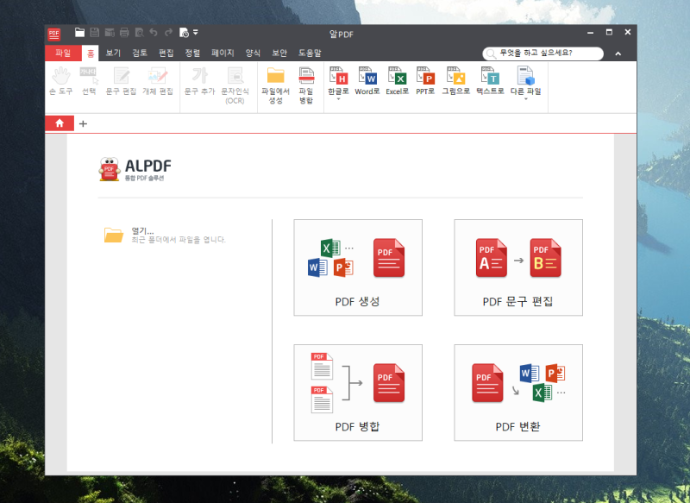
Task: Select the 선택 selection tool
Action: coord(89,81)
